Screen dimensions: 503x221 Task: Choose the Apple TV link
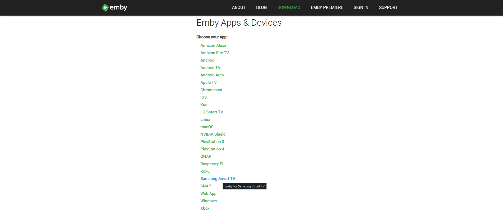(x=209, y=82)
